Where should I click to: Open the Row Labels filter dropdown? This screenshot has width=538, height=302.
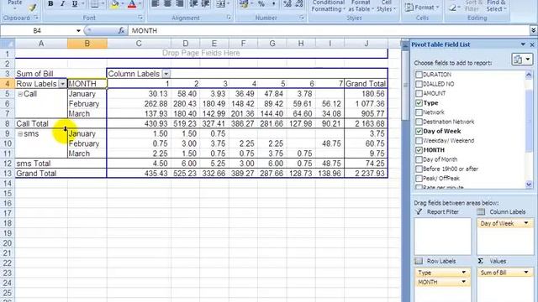coord(62,84)
